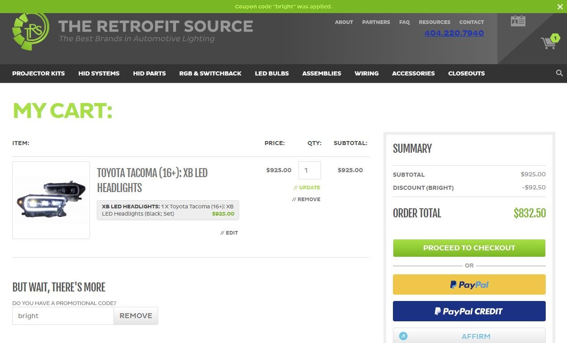567x343 pixels.
Task: Dismiss the coupon applied notification
Action: pyautogui.click(x=560, y=7)
